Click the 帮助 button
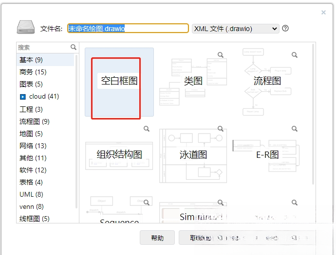The height and width of the screenshot is (255, 336). [157, 238]
